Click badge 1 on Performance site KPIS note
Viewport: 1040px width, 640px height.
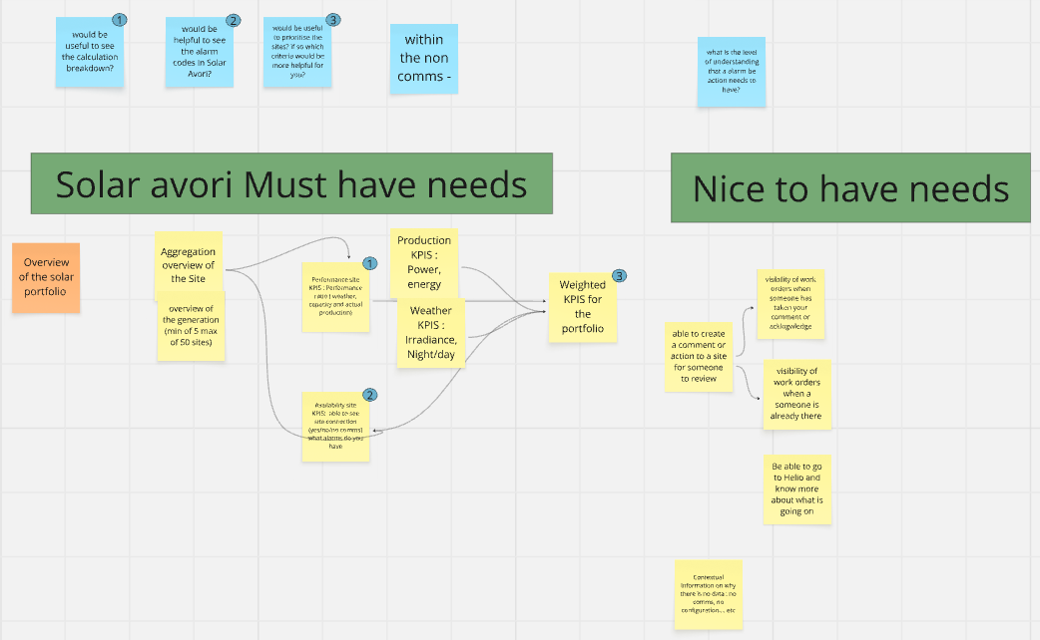pos(369,264)
